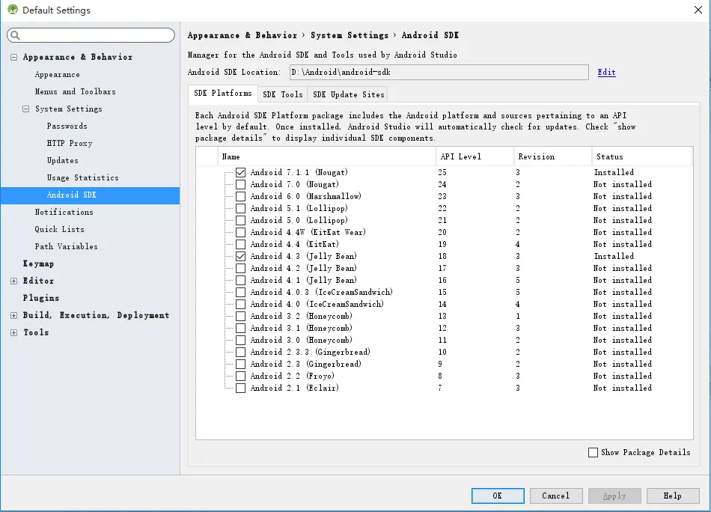Select Android 4.0.3 (IceCreamSandwich) checkbox

tap(241, 292)
